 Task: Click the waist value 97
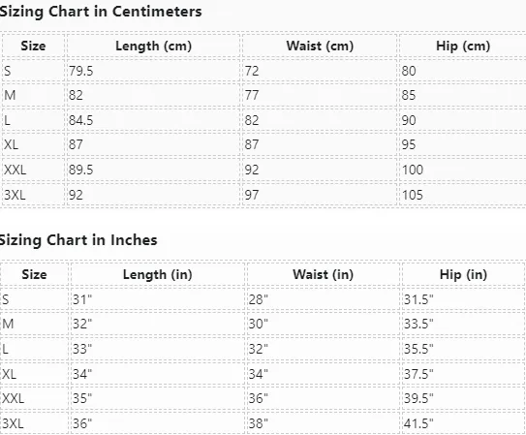tap(252, 195)
